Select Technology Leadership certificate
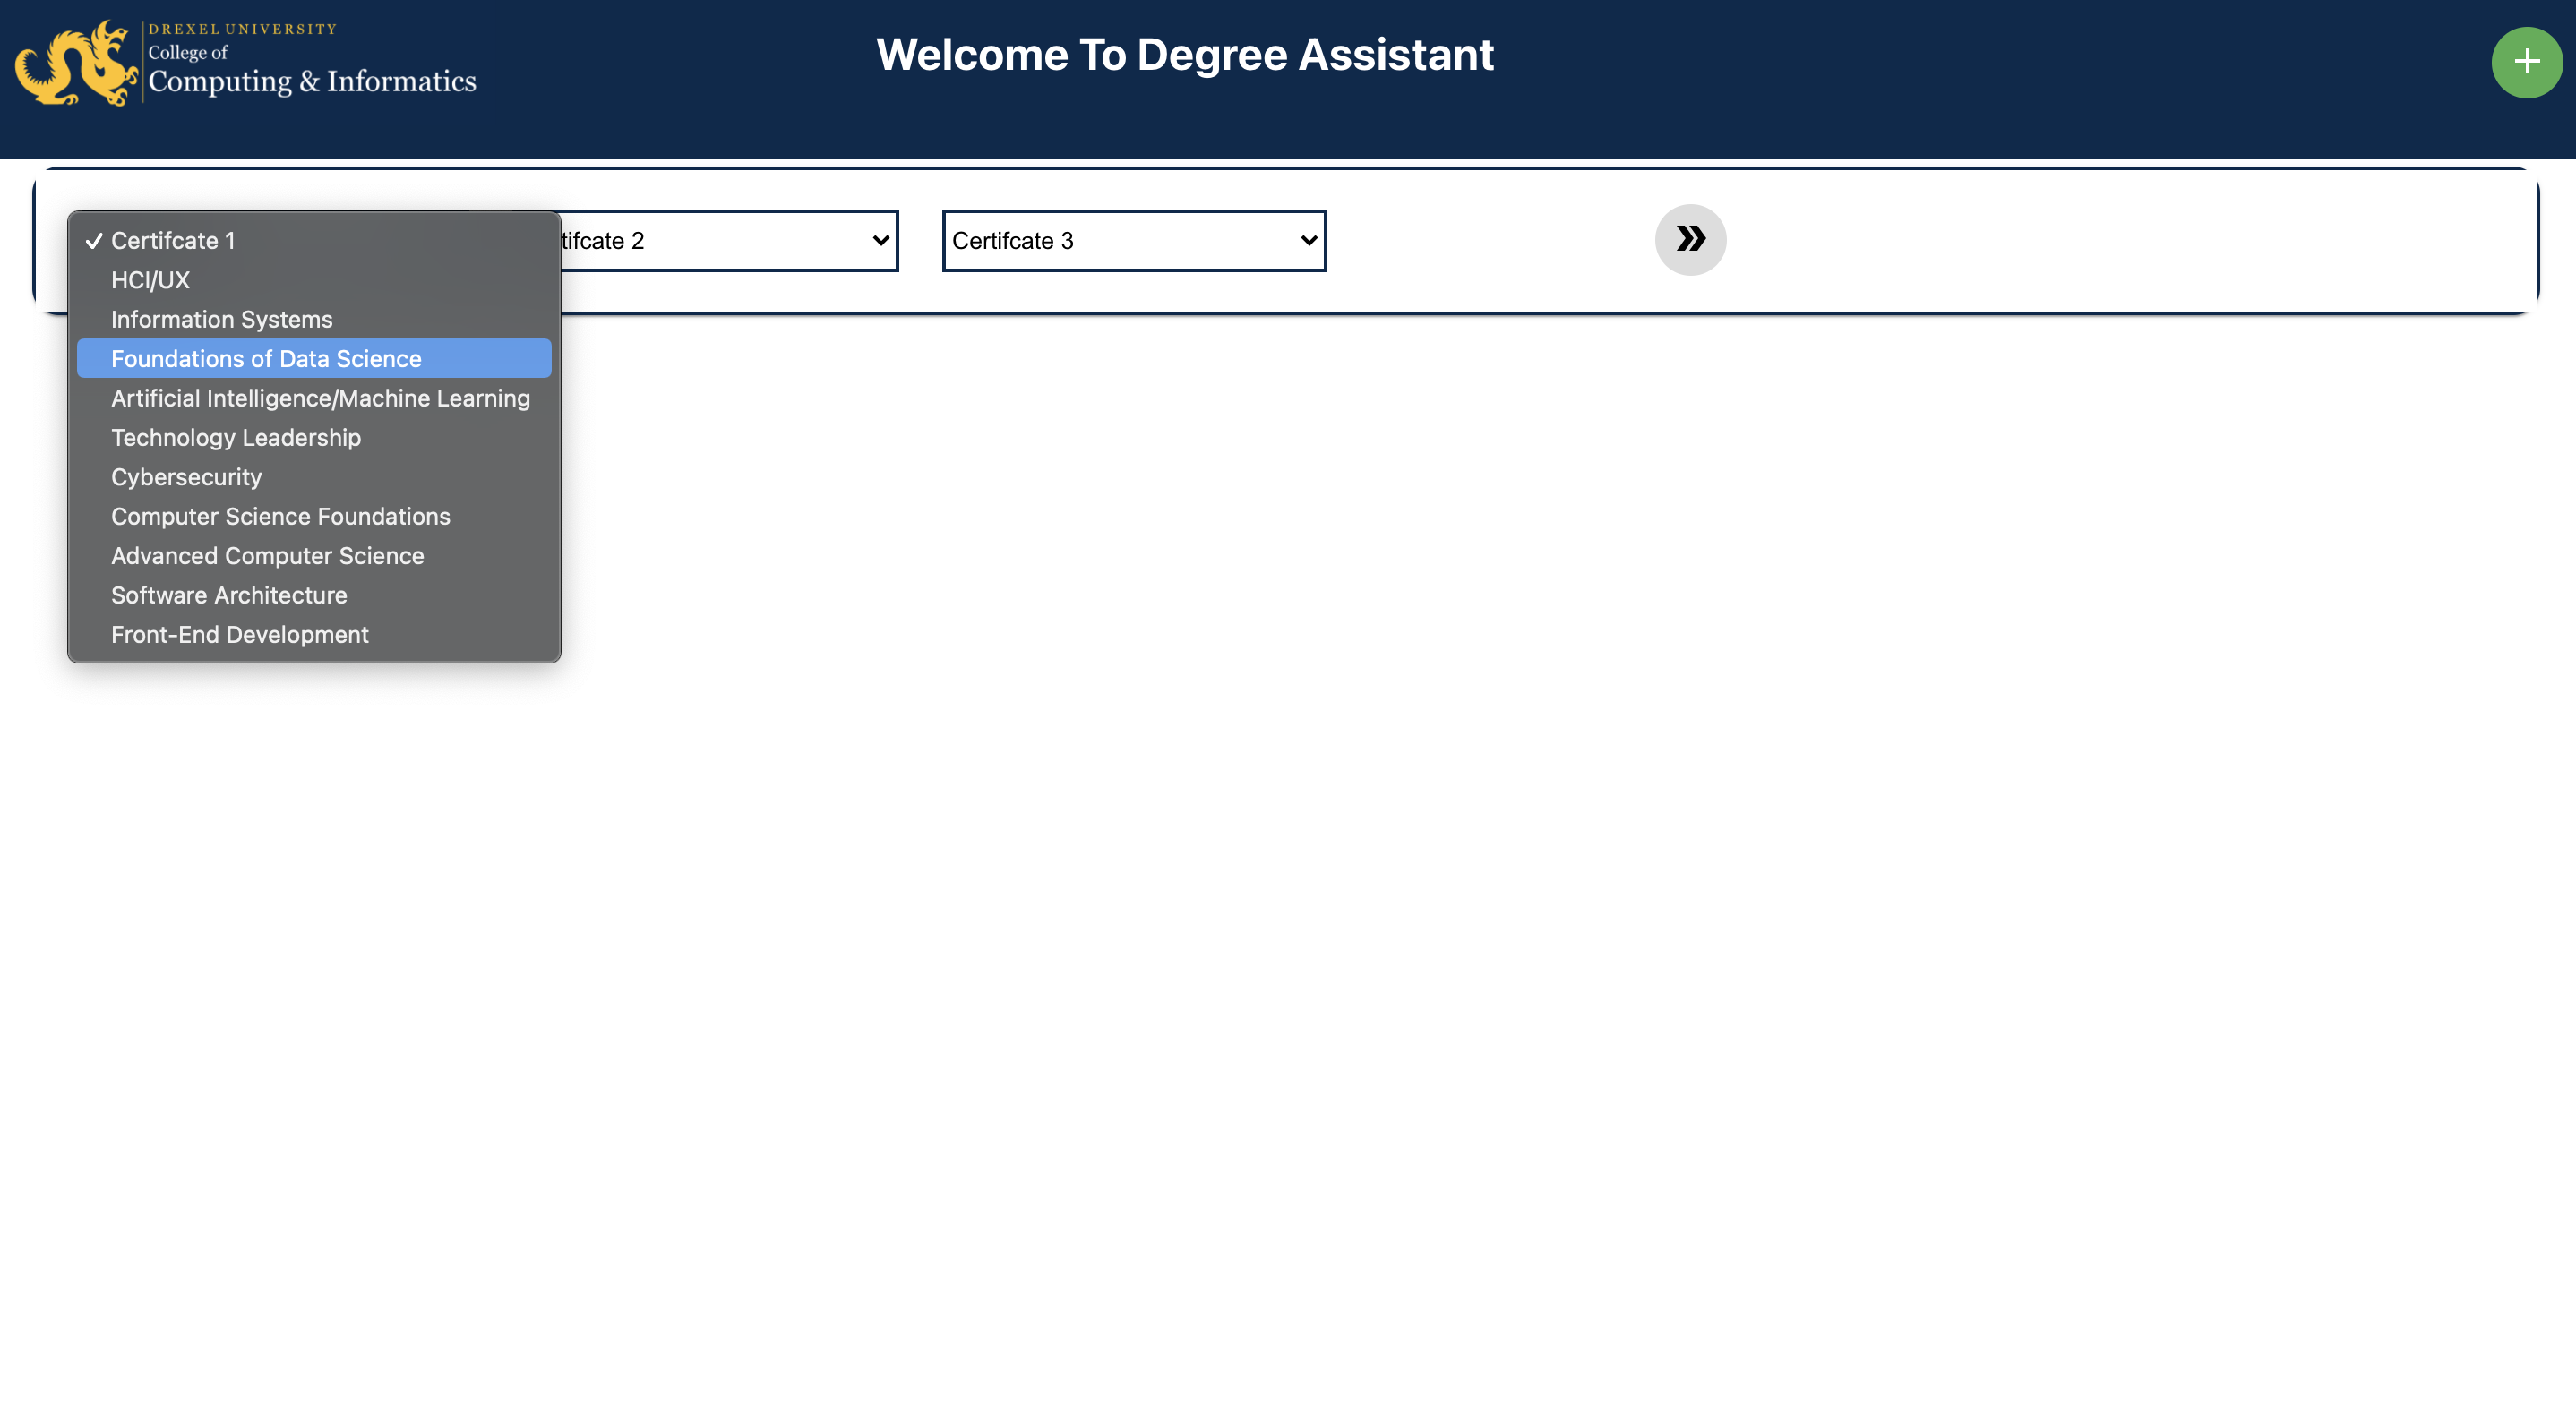This screenshot has width=2576, height=1404. (x=236, y=438)
